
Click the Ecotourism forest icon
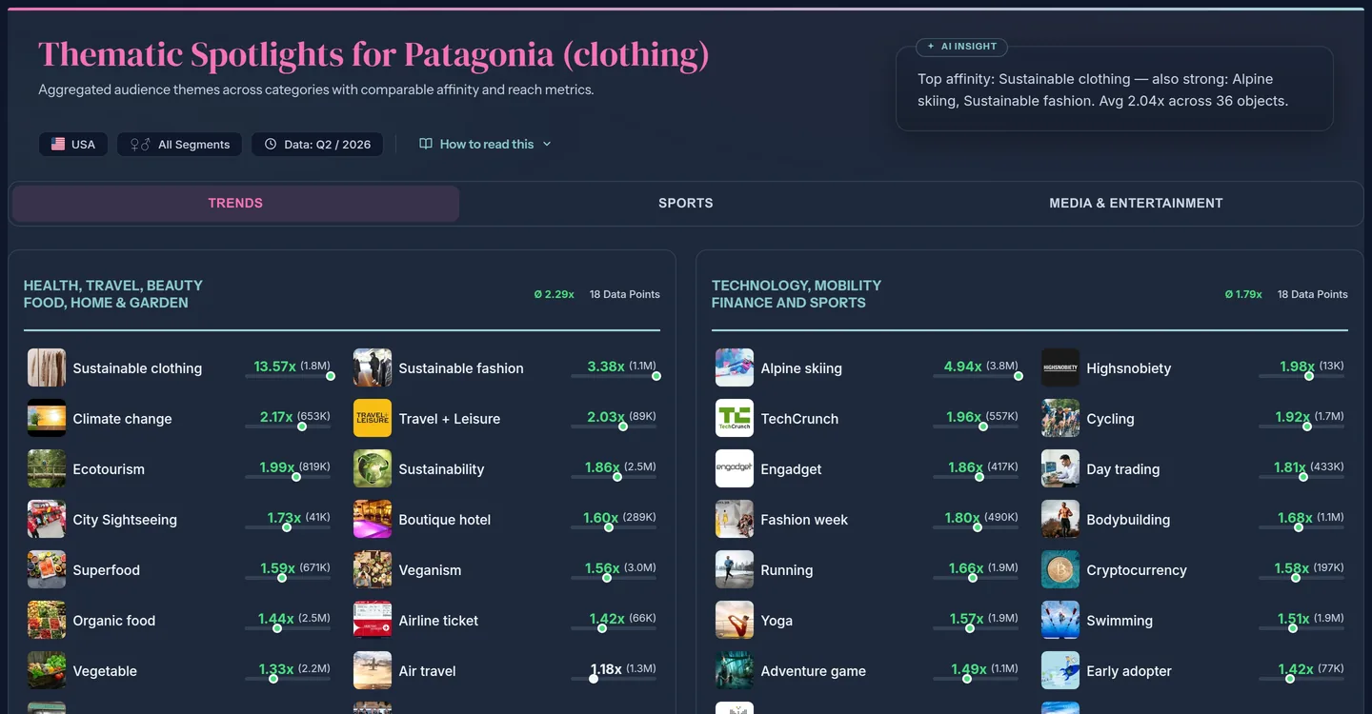[47, 468]
